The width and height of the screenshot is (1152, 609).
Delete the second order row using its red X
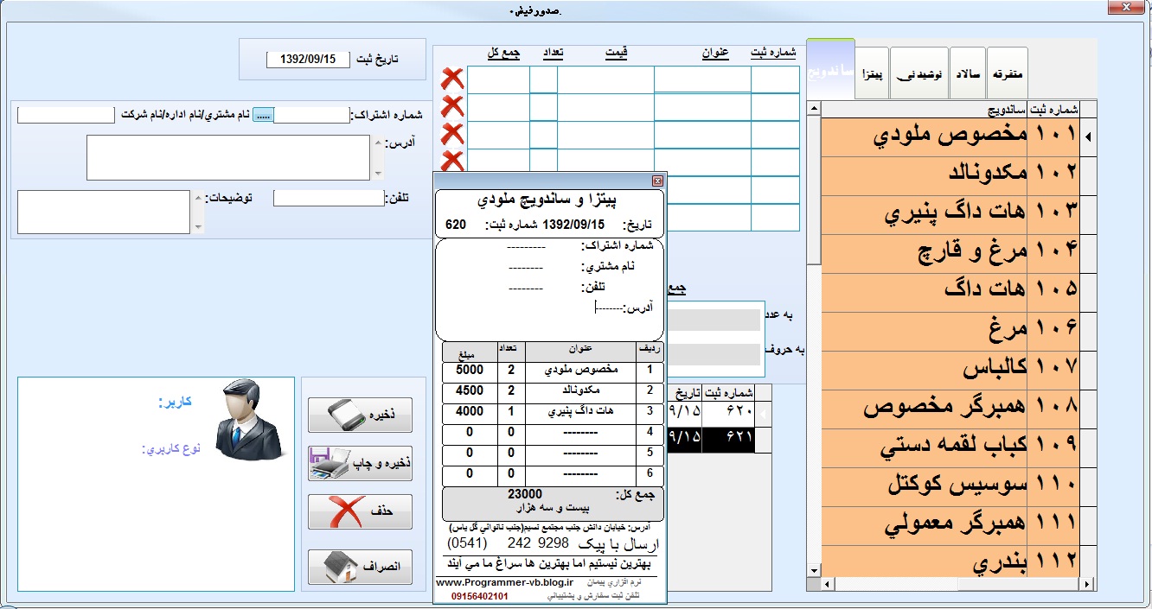point(452,107)
